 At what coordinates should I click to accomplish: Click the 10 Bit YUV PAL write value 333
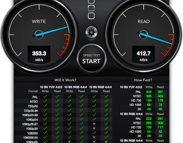pyautogui.click(x=149, y=92)
